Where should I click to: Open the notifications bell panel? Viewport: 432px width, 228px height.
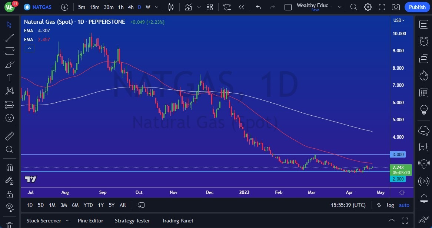pos(424,198)
